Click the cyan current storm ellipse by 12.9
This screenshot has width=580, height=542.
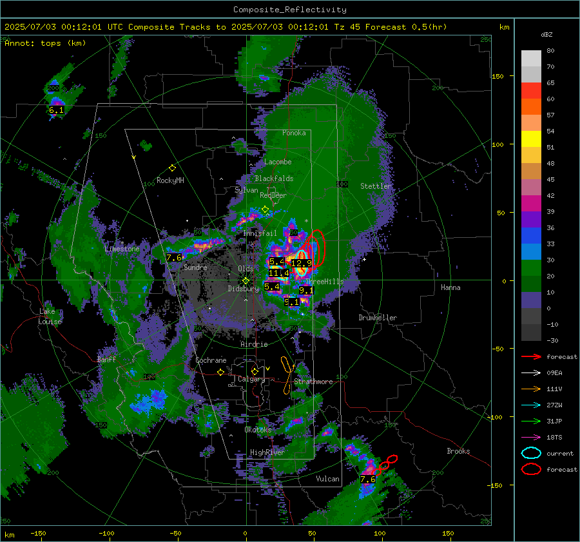click(302, 263)
